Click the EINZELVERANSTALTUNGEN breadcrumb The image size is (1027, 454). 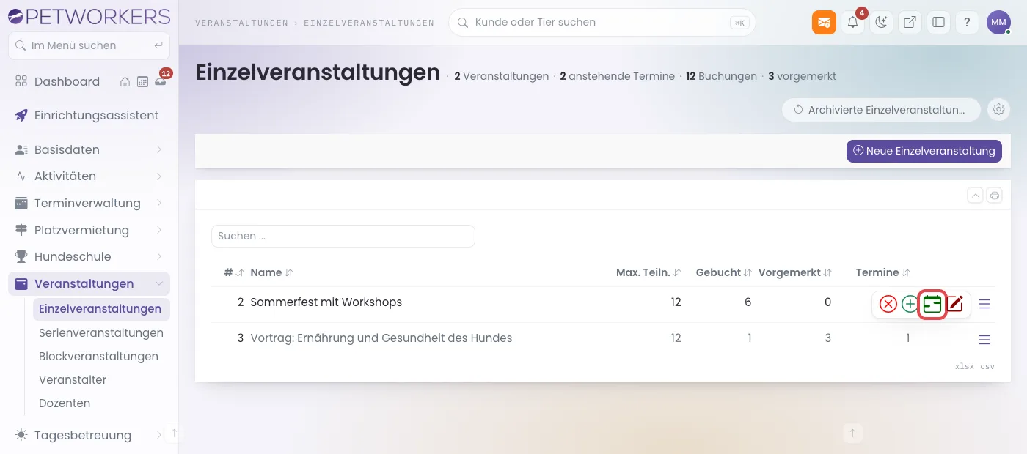(369, 23)
